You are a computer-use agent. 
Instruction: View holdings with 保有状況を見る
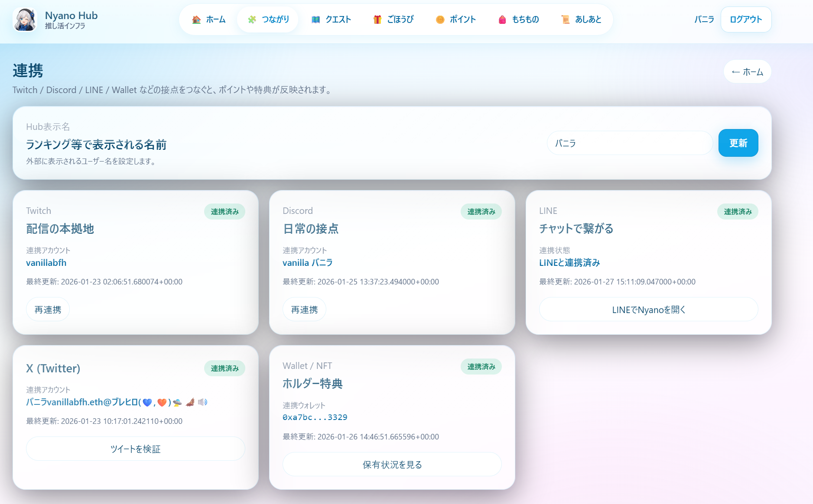tap(392, 464)
